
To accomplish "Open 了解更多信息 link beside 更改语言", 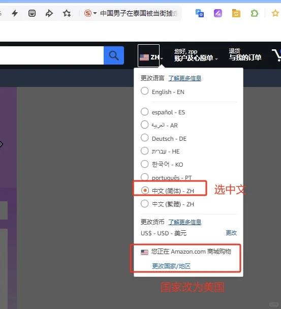I will pyautogui.click(x=184, y=78).
